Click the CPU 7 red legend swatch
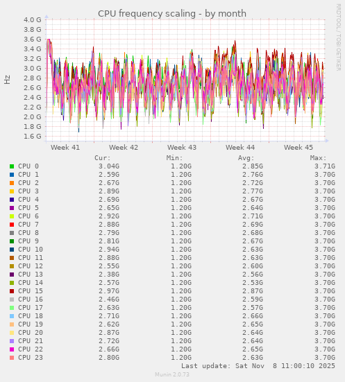Image resolution: width=345 pixels, height=382 pixels. point(12,225)
